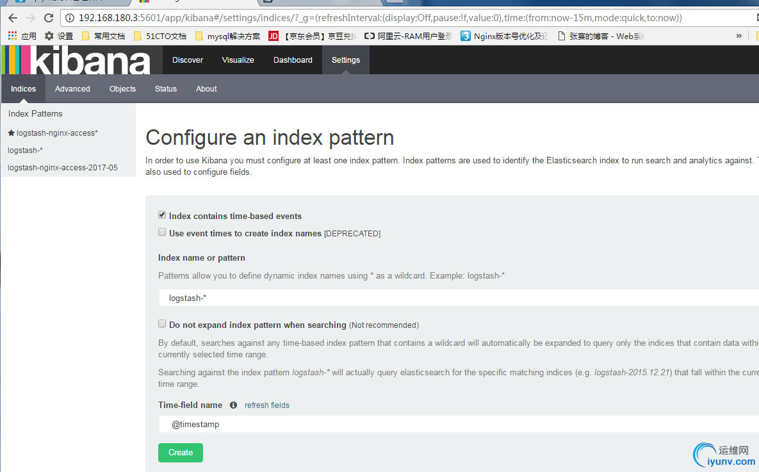Viewport: 759px width, 472px height.
Task: Click the Index Patterns sidebar heading
Action: pos(35,113)
